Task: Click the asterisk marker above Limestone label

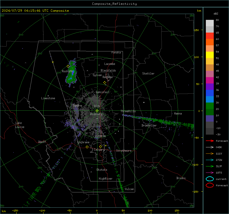Action: point(48,96)
